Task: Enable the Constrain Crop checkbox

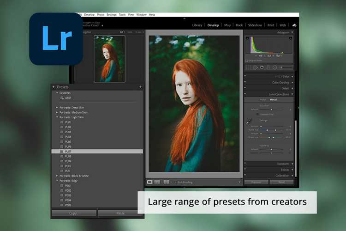Action: coord(257,114)
